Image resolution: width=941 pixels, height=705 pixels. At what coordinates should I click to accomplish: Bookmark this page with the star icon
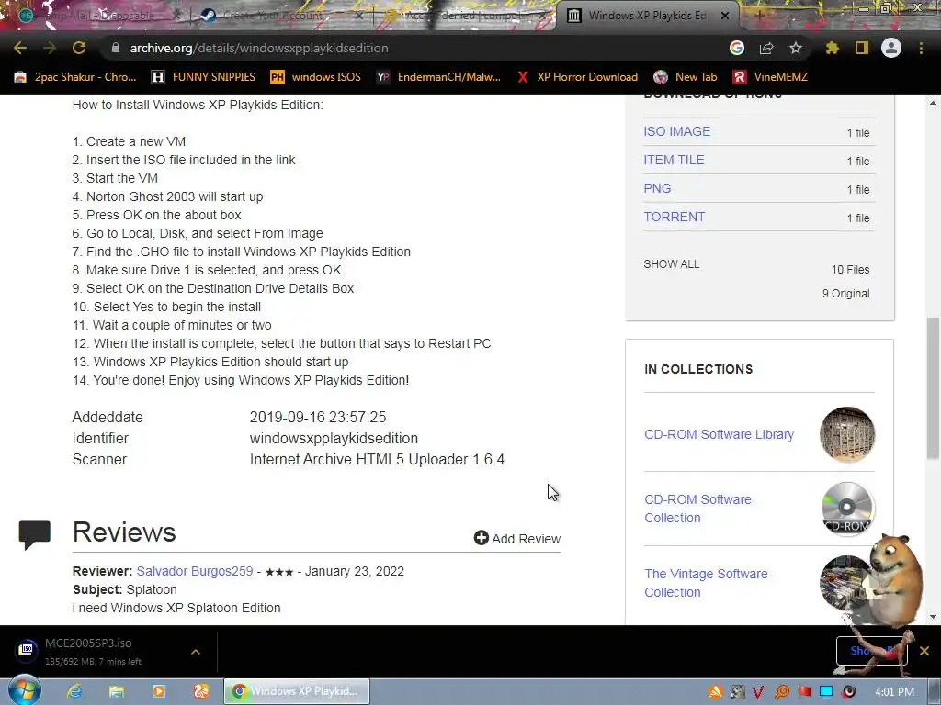click(796, 48)
